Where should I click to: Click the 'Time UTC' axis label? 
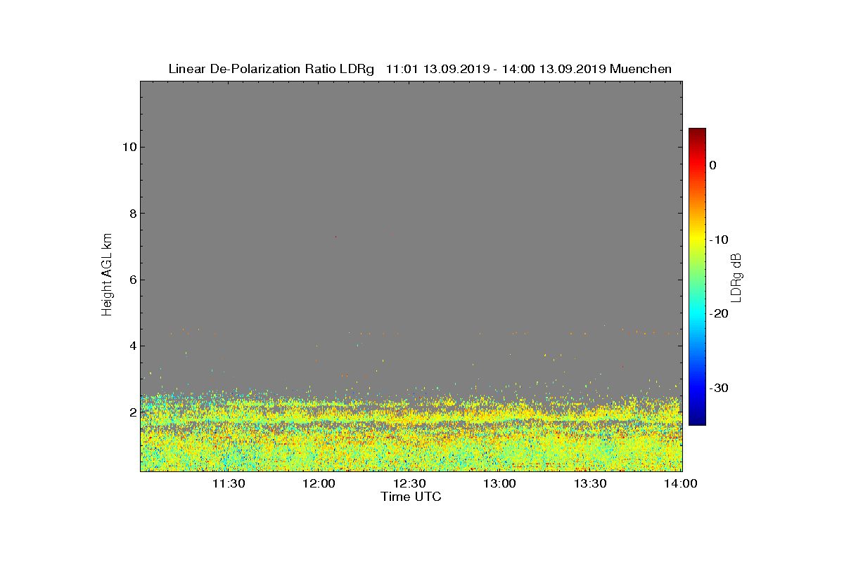(411, 497)
